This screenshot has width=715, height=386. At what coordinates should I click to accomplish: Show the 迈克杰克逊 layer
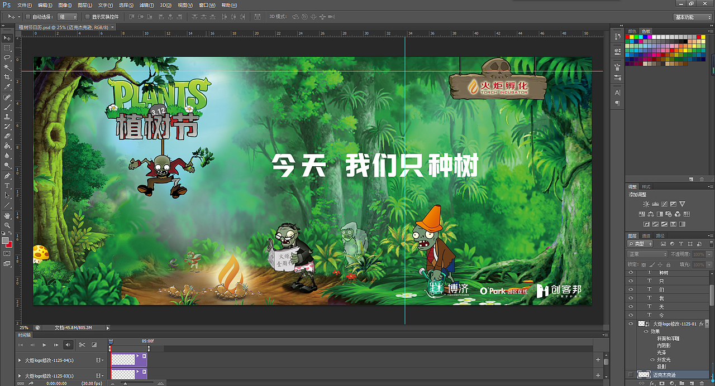[631, 375]
